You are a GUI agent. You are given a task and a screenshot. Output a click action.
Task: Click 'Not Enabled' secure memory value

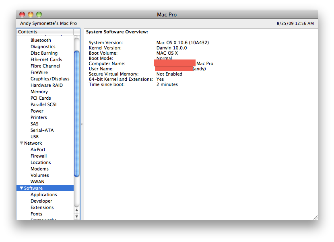click(169, 74)
